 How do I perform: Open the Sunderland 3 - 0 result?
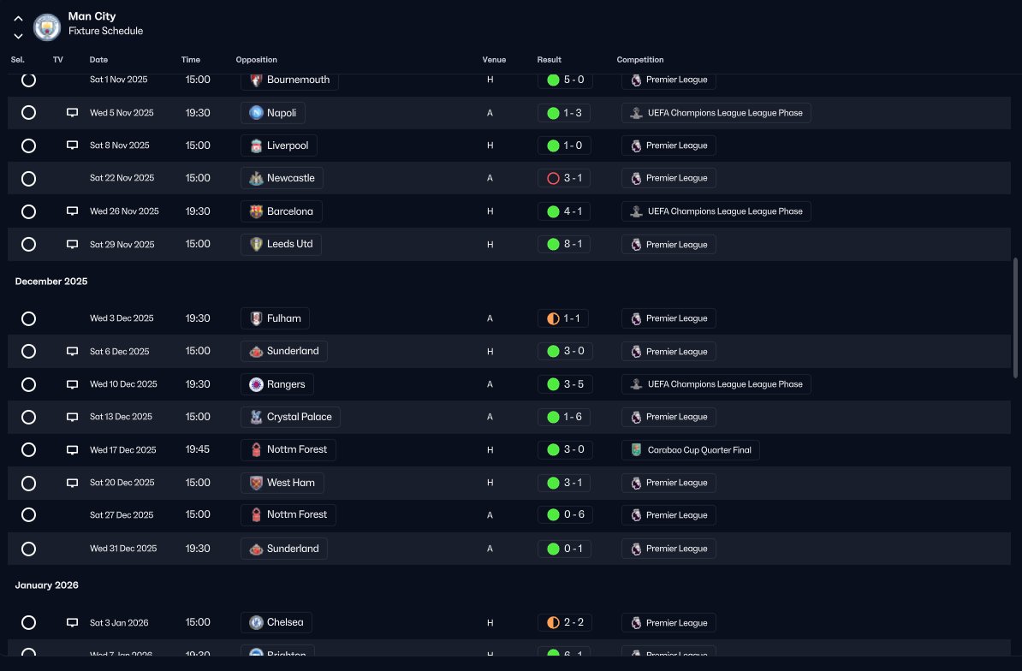(565, 351)
